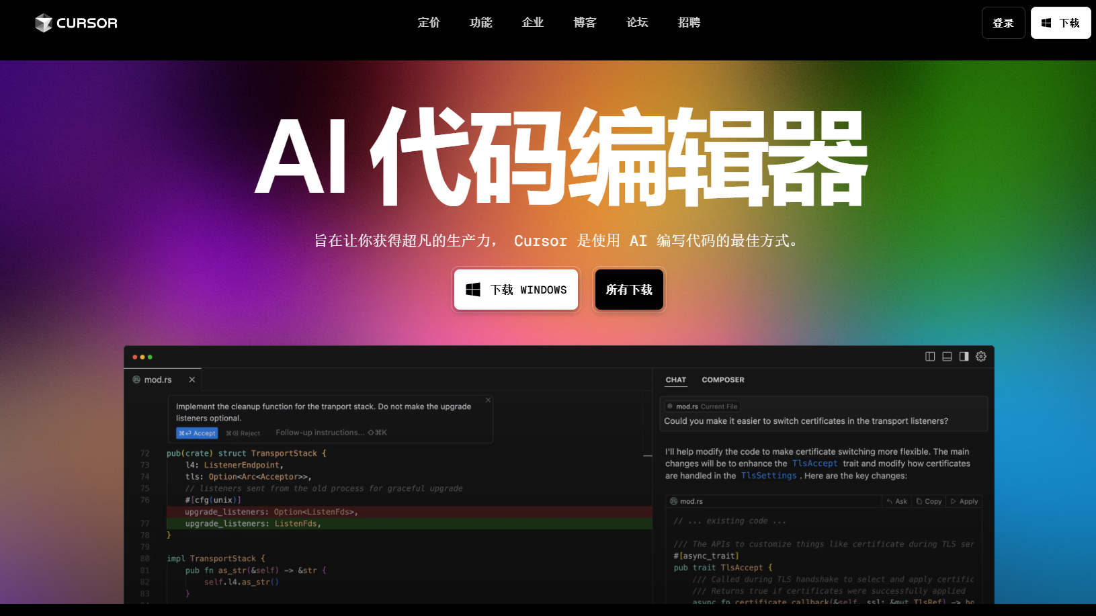Switch to the CHAT tab
Viewport: 1096px width, 616px height.
676,380
